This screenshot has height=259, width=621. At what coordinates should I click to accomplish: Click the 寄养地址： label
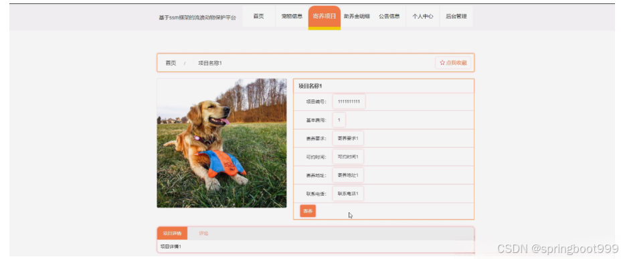tap(316, 176)
